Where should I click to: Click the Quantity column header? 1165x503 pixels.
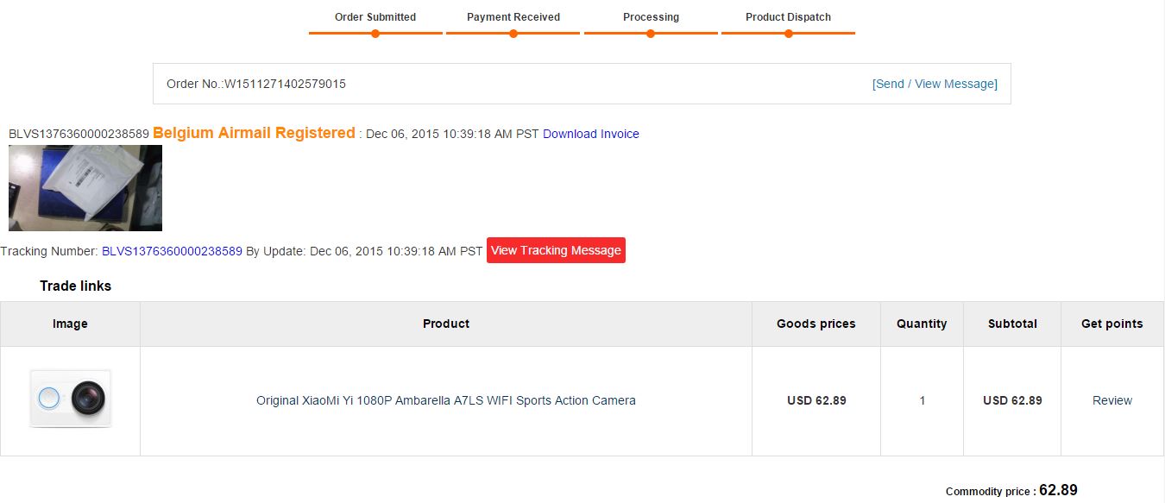[922, 324]
